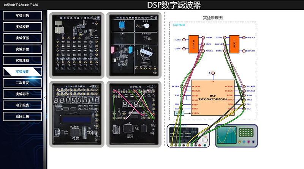This screenshot has width=304, height=169.
Task: Go to 实验步骤 section
Action: tap(22, 49)
